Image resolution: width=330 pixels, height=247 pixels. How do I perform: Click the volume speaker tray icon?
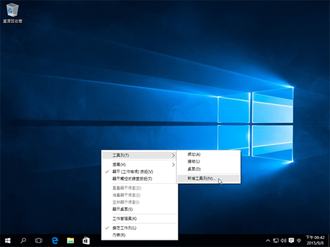coord(283,240)
